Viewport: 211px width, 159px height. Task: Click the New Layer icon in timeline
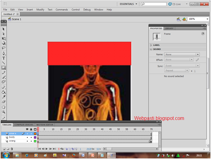(x=4, y=149)
